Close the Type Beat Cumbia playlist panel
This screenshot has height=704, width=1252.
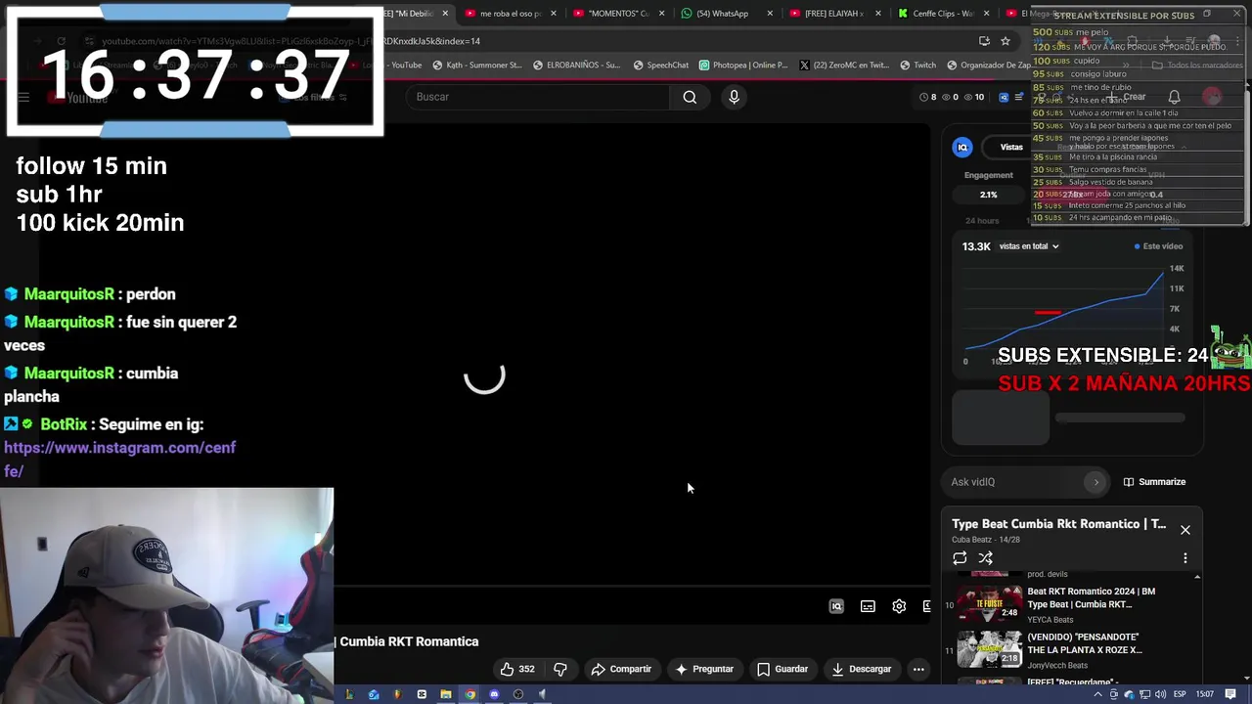1185,530
